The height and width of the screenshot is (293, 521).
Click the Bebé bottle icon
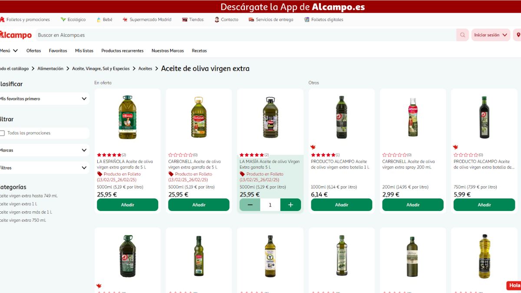coord(99,20)
